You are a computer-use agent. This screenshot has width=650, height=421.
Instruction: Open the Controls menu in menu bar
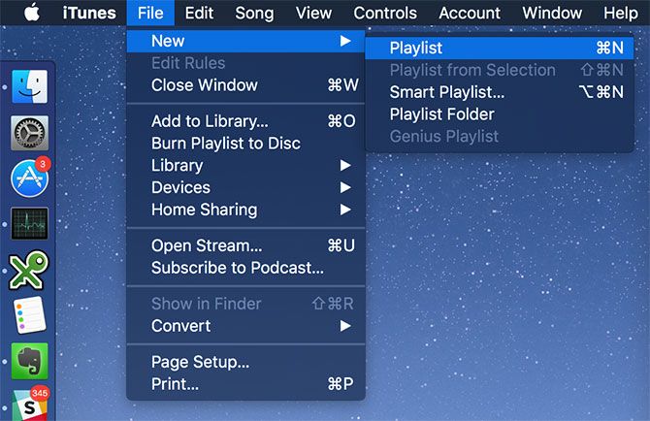[x=385, y=14]
